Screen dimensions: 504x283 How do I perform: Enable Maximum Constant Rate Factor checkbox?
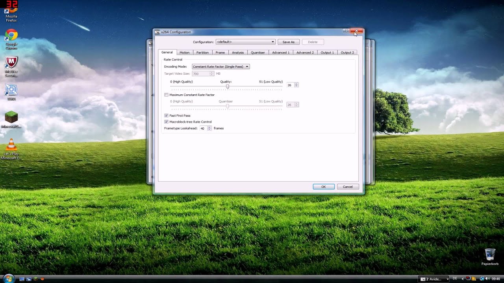(166, 95)
